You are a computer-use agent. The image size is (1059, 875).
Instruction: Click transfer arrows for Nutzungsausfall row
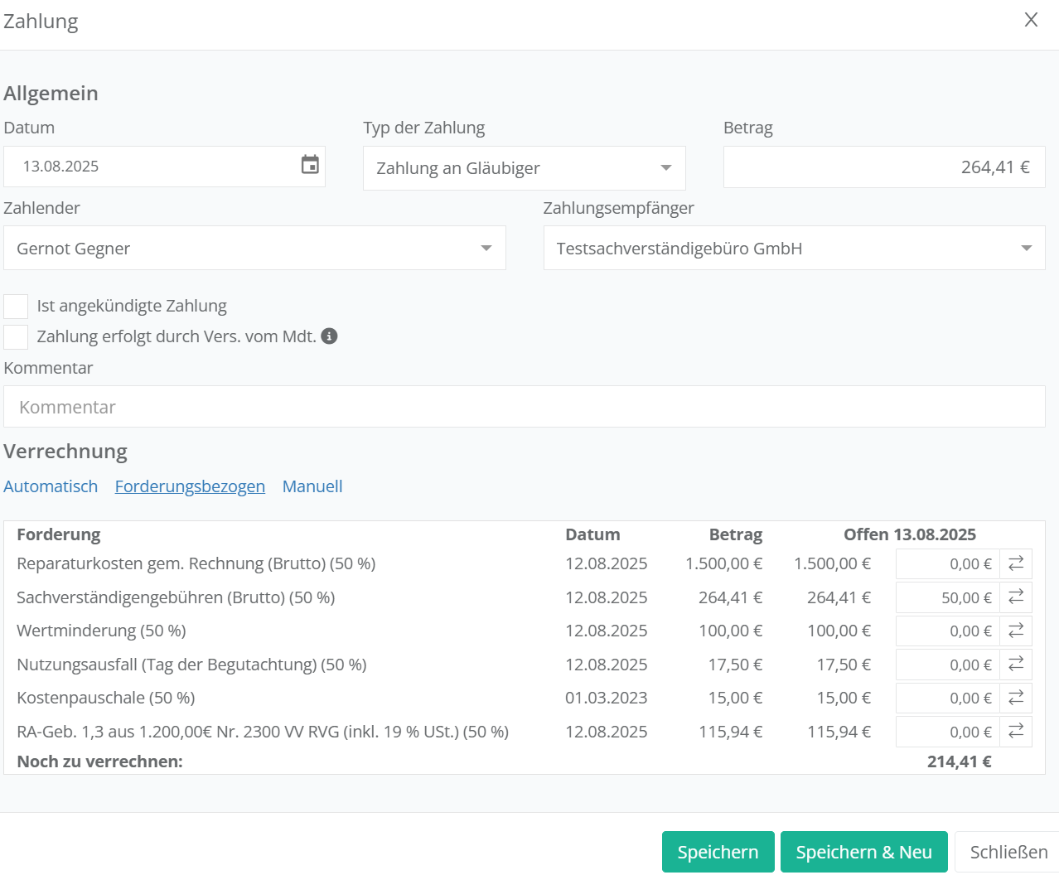pos(1016,665)
